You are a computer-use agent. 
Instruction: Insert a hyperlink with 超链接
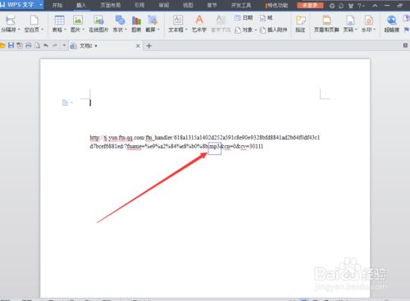(x=391, y=24)
